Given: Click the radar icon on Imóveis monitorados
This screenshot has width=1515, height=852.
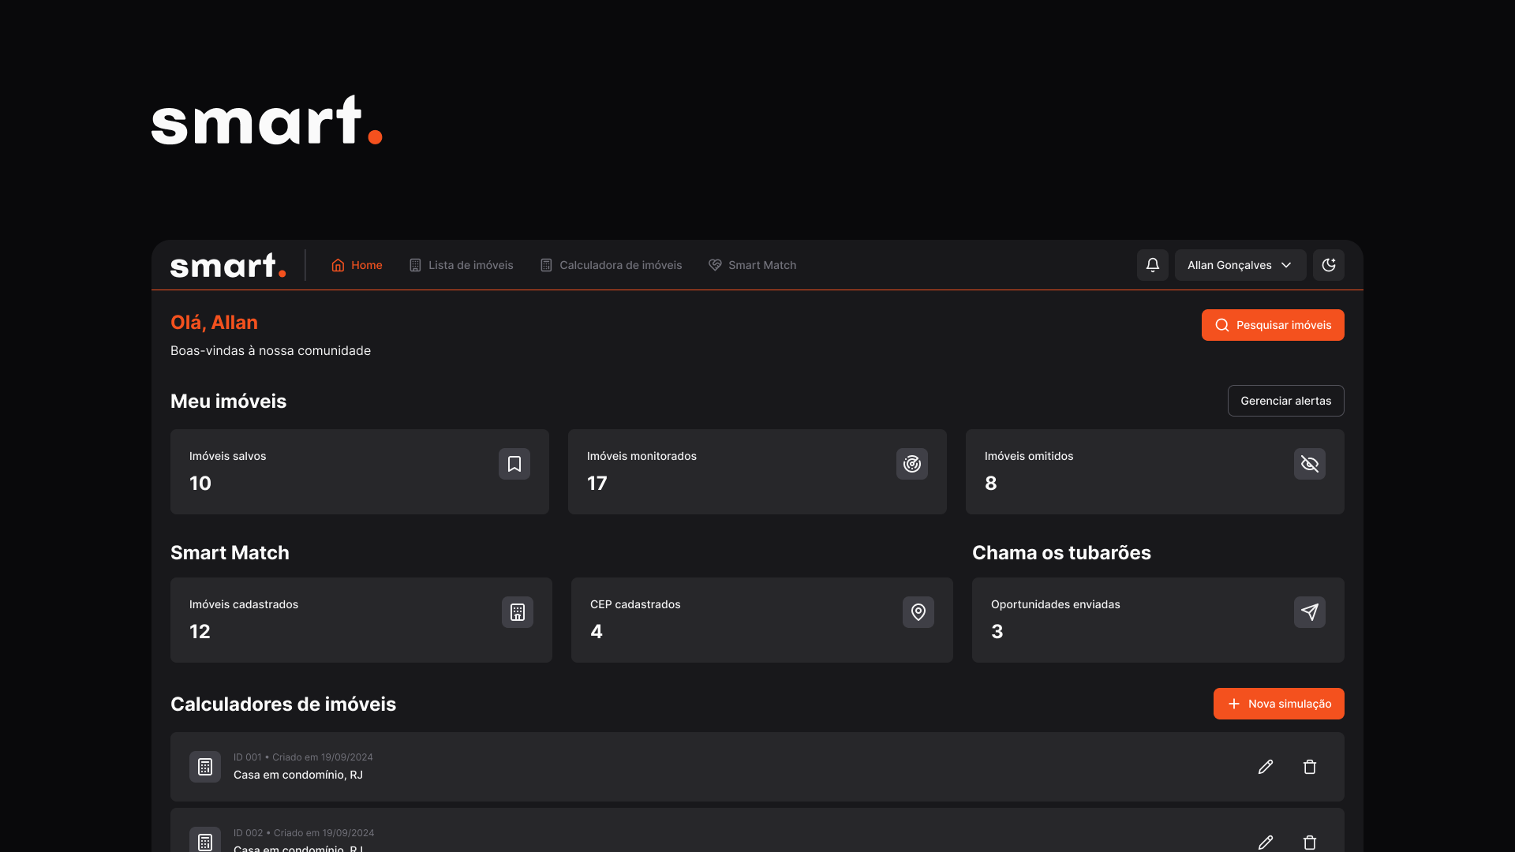Looking at the screenshot, I should (x=912, y=464).
